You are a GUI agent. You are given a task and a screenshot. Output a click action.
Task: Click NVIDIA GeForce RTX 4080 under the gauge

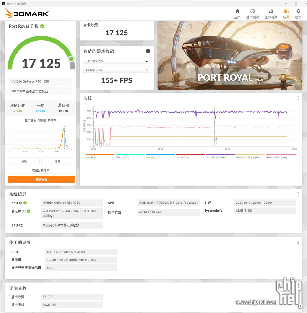click(x=40, y=81)
